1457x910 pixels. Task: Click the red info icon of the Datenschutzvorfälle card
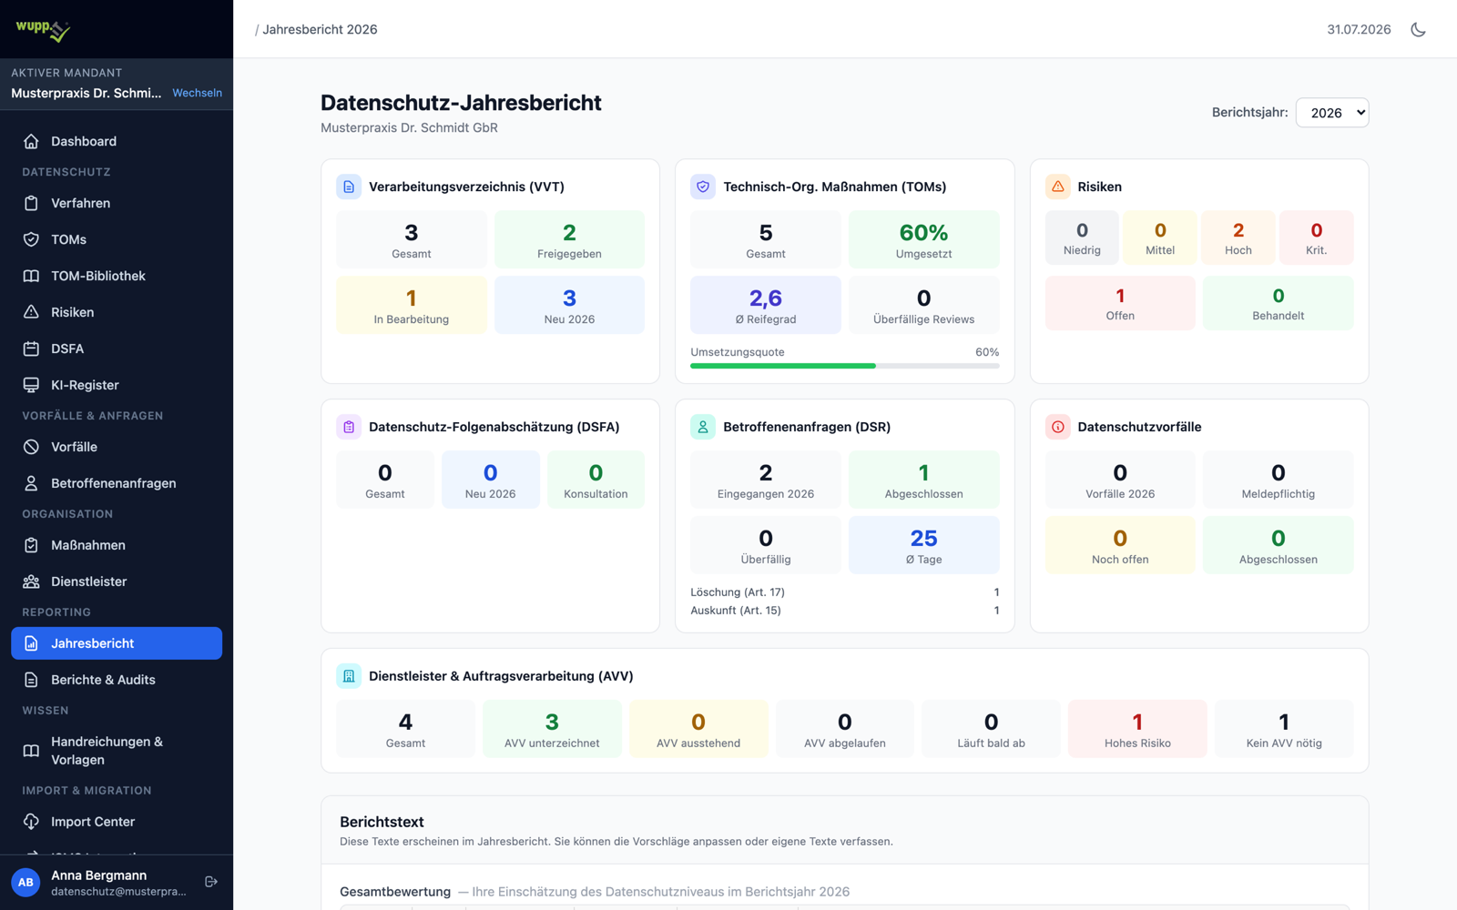1057,427
